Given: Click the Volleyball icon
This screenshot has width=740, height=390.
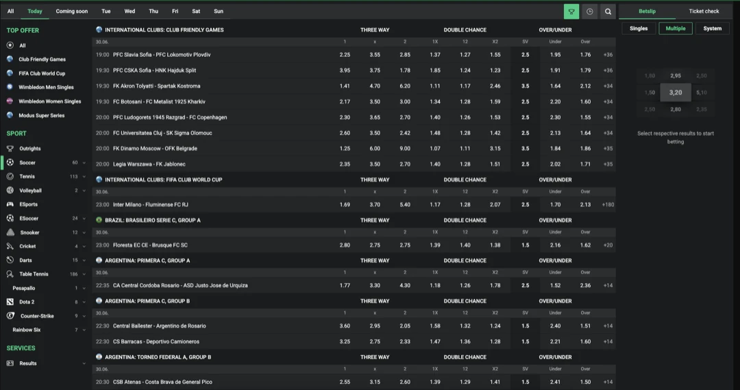Looking at the screenshot, I should pyautogui.click(x=10, y=191).
